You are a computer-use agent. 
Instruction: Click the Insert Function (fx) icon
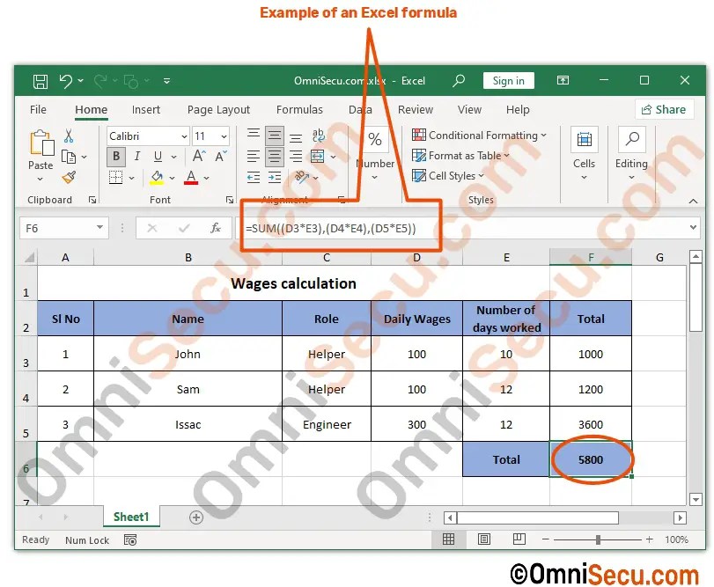click(x=216, y=228)
